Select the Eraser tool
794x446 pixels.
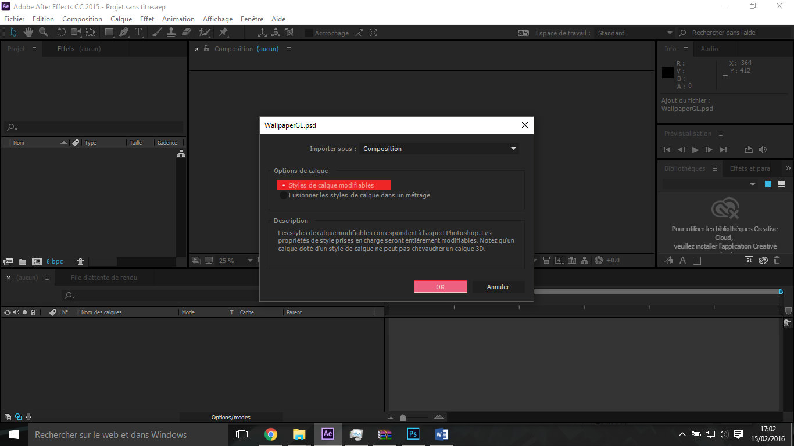click(187, 33)
